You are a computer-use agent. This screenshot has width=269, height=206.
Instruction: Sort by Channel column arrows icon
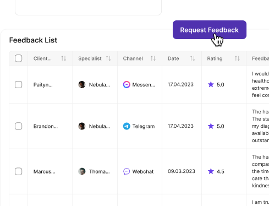tap(153, 58)
